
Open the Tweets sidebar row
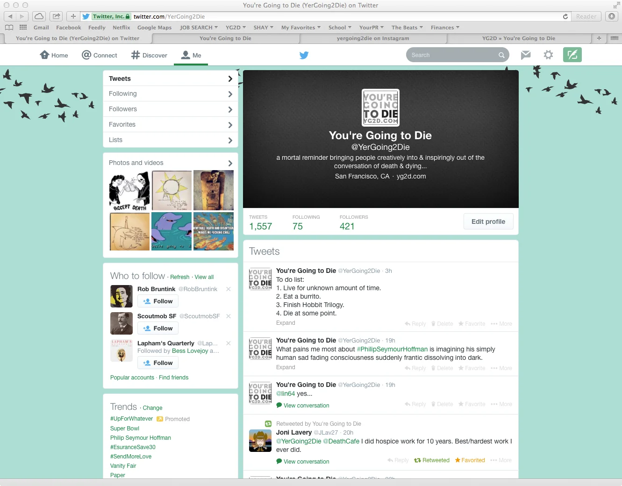pos(171,79)
